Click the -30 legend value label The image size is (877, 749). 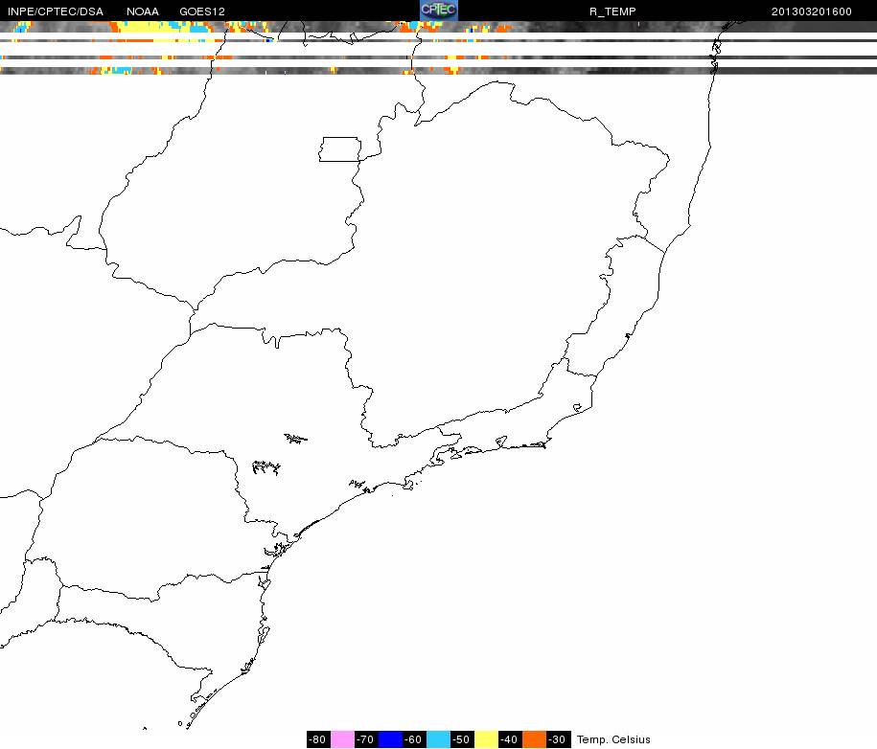click(x=558, y=738)
